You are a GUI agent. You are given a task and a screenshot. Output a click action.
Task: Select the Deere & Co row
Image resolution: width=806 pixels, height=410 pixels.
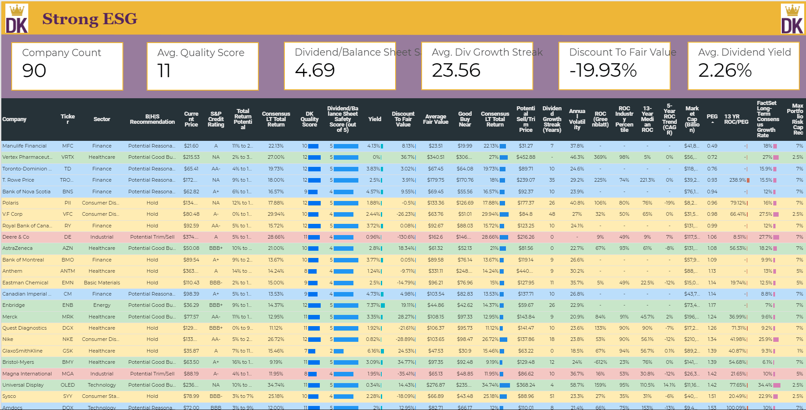point(403,237)
